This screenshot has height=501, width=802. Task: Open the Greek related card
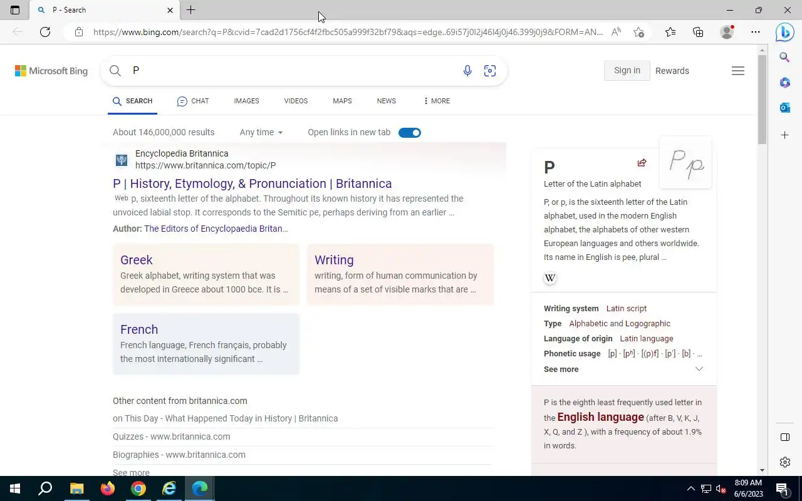pos(206,274)
